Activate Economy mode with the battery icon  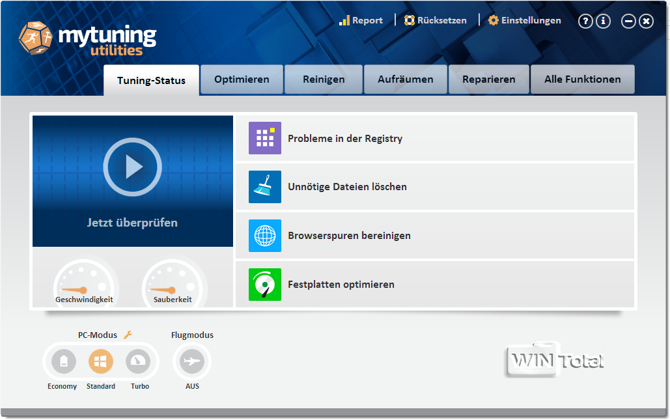[64, 361]
